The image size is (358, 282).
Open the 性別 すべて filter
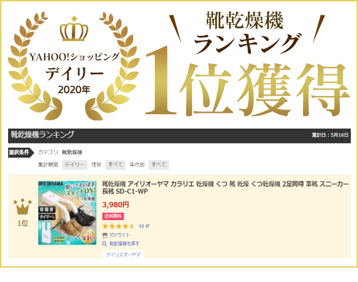(x=116, y=165)
